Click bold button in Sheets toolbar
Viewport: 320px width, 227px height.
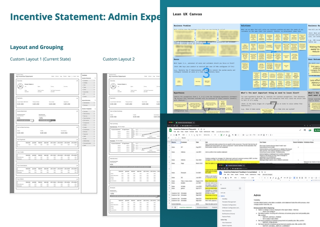[221, 135]
